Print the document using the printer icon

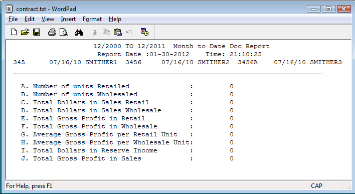click(x=52, y=32)
